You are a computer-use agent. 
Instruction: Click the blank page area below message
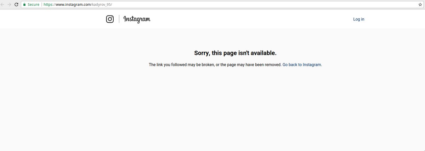coord(212,113)
